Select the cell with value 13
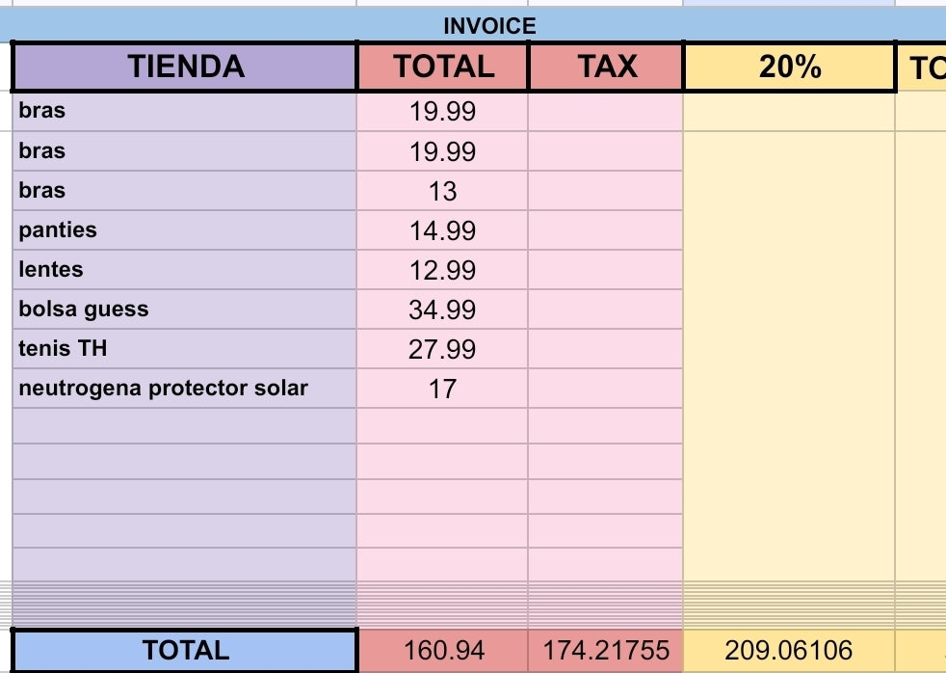The width and height of the screenshot is (946, 673). point(442,191)
